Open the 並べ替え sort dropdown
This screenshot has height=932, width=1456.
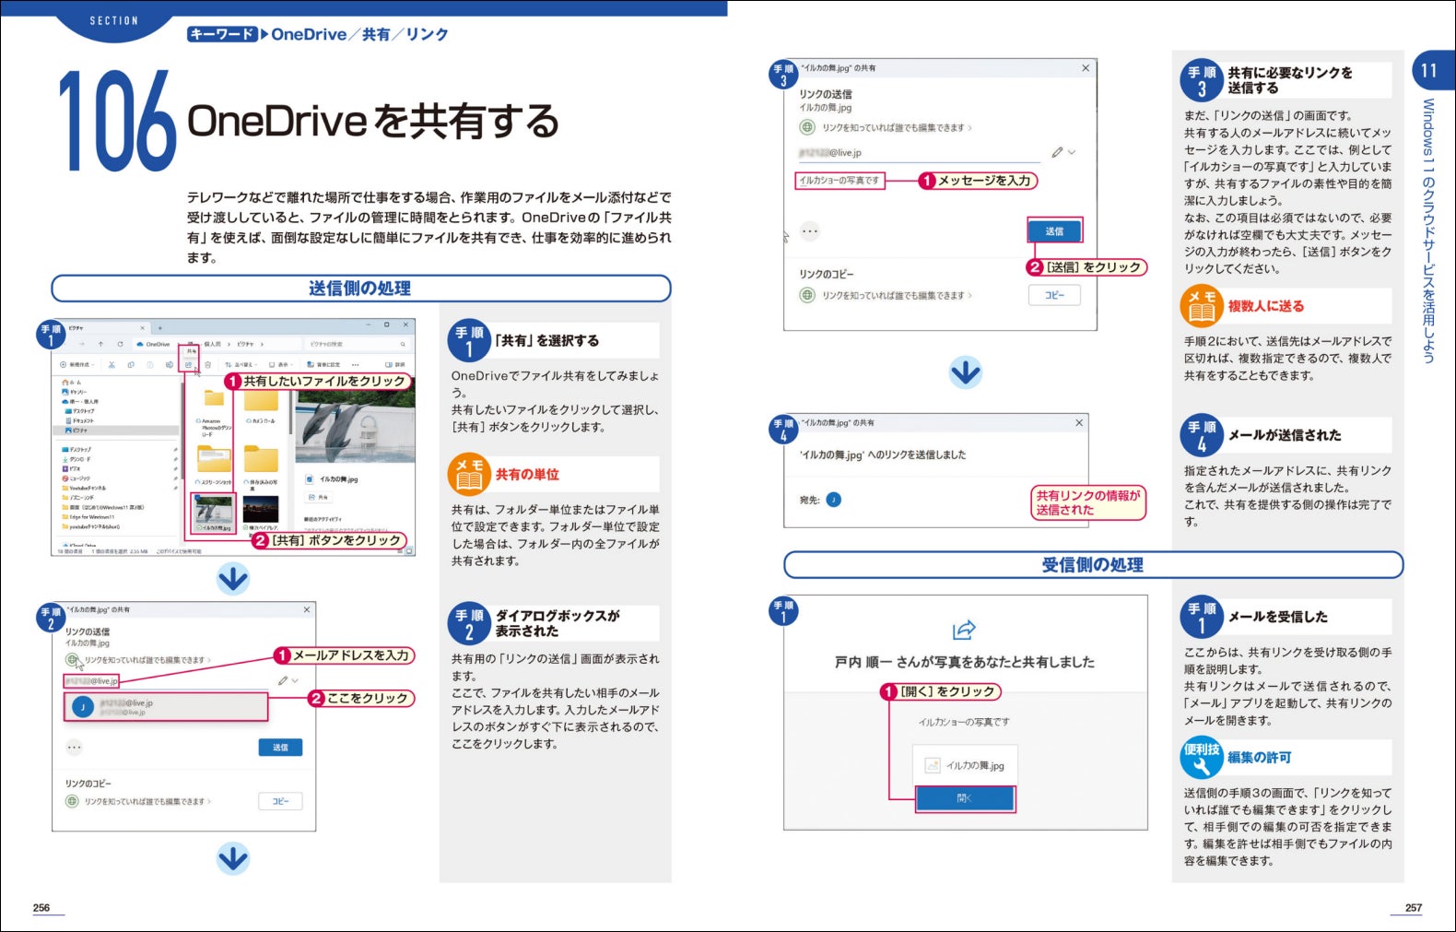(241, 365)
